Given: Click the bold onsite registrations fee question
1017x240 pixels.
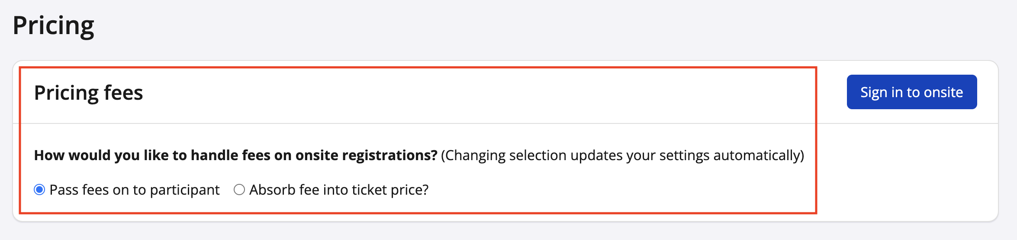Looking at the screenshot, I should (235, 155).
